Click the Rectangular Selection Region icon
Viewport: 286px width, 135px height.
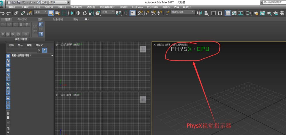tap(64, 13)
